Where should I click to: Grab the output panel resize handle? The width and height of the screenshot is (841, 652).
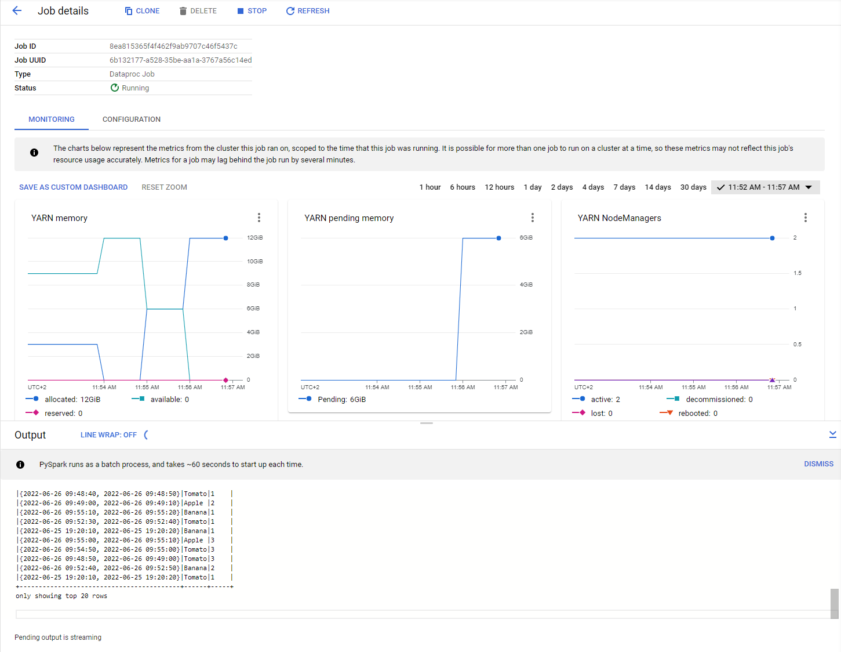click(427, 423)
